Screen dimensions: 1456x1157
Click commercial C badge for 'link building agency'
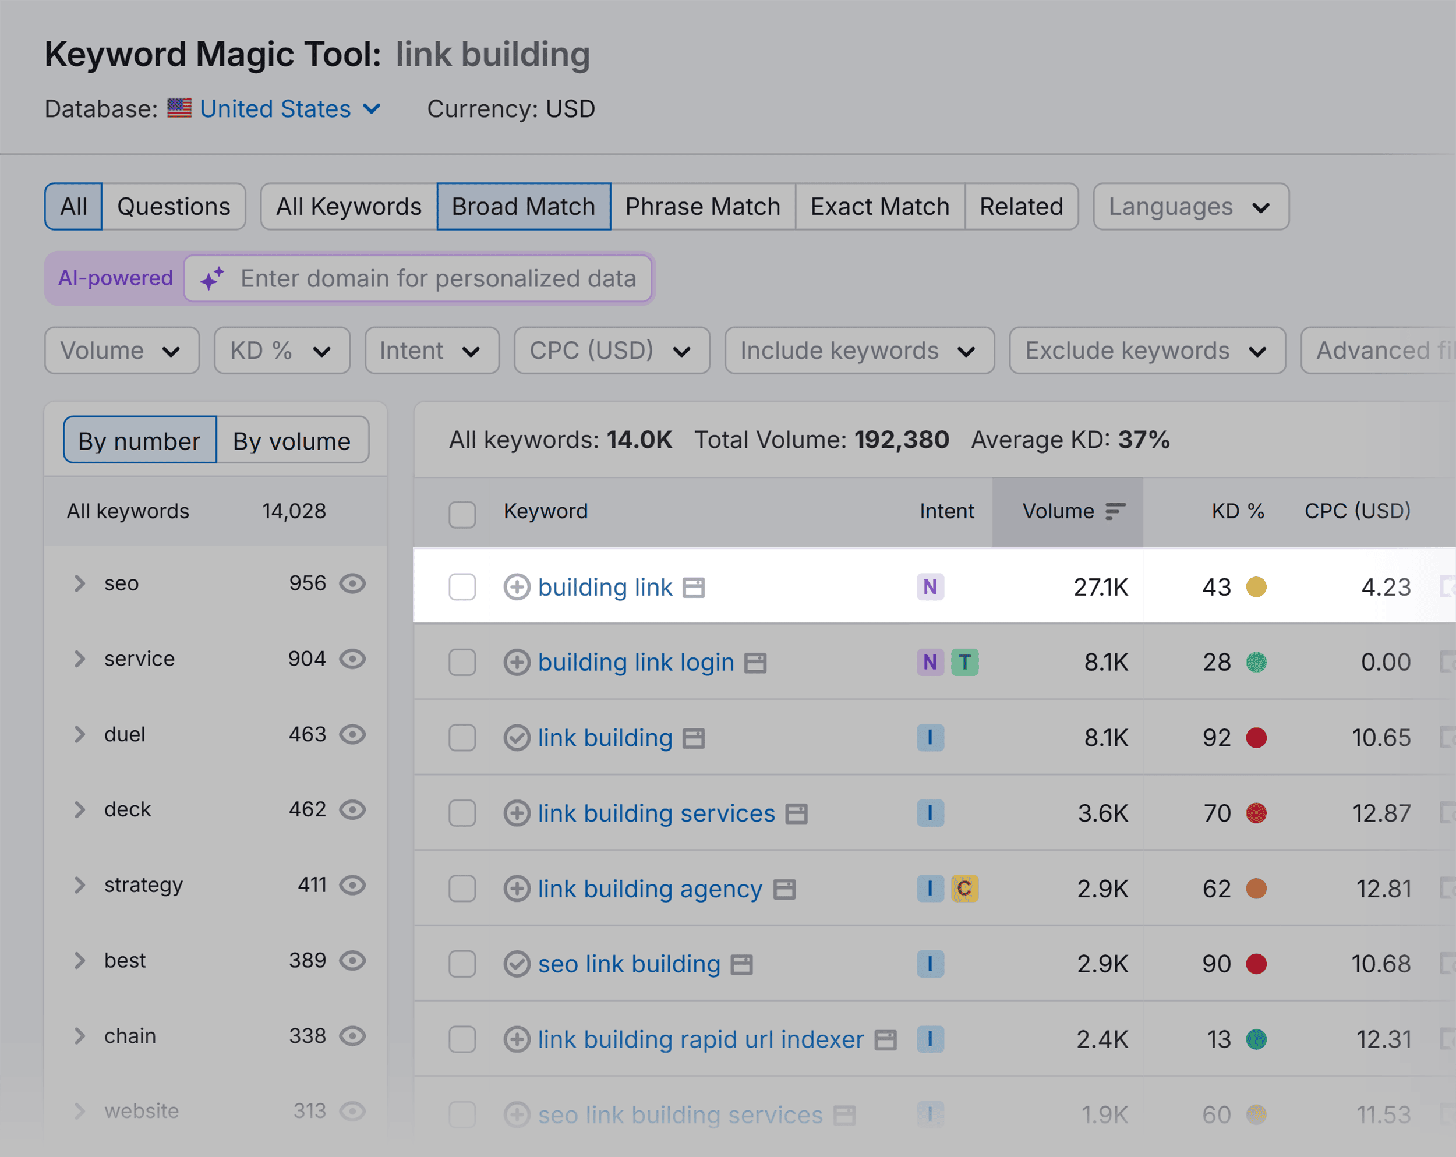[x=964, y=889]
